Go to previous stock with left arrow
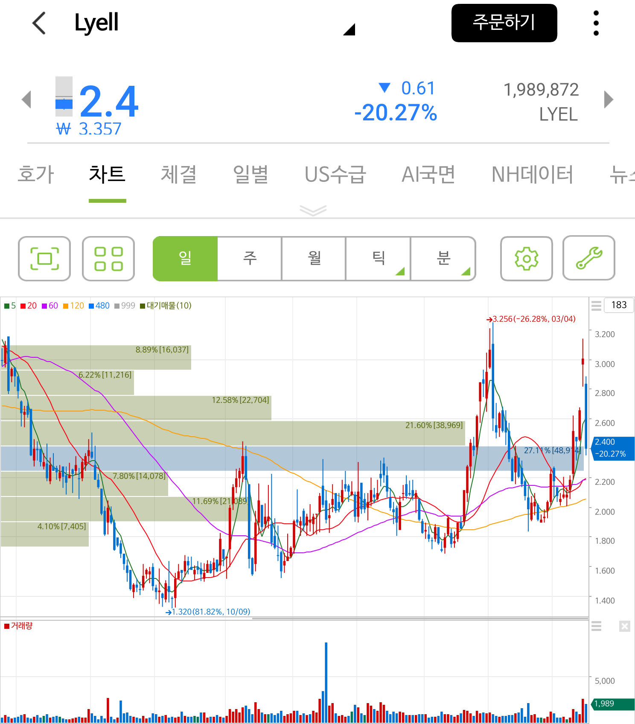This screenshot has width=635, height=724. 26,99
